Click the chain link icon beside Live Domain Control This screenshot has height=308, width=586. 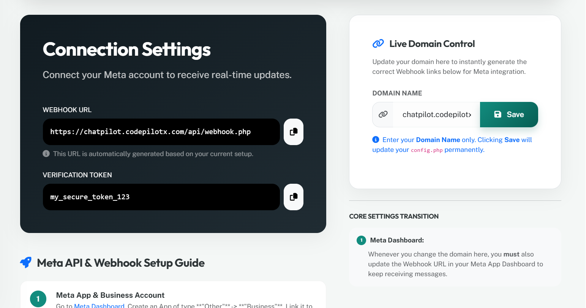(x=378, y=44)
